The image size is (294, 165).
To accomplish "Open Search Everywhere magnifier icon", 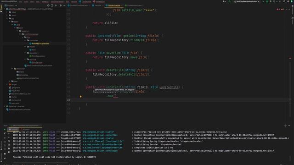I will click(284, 1).
